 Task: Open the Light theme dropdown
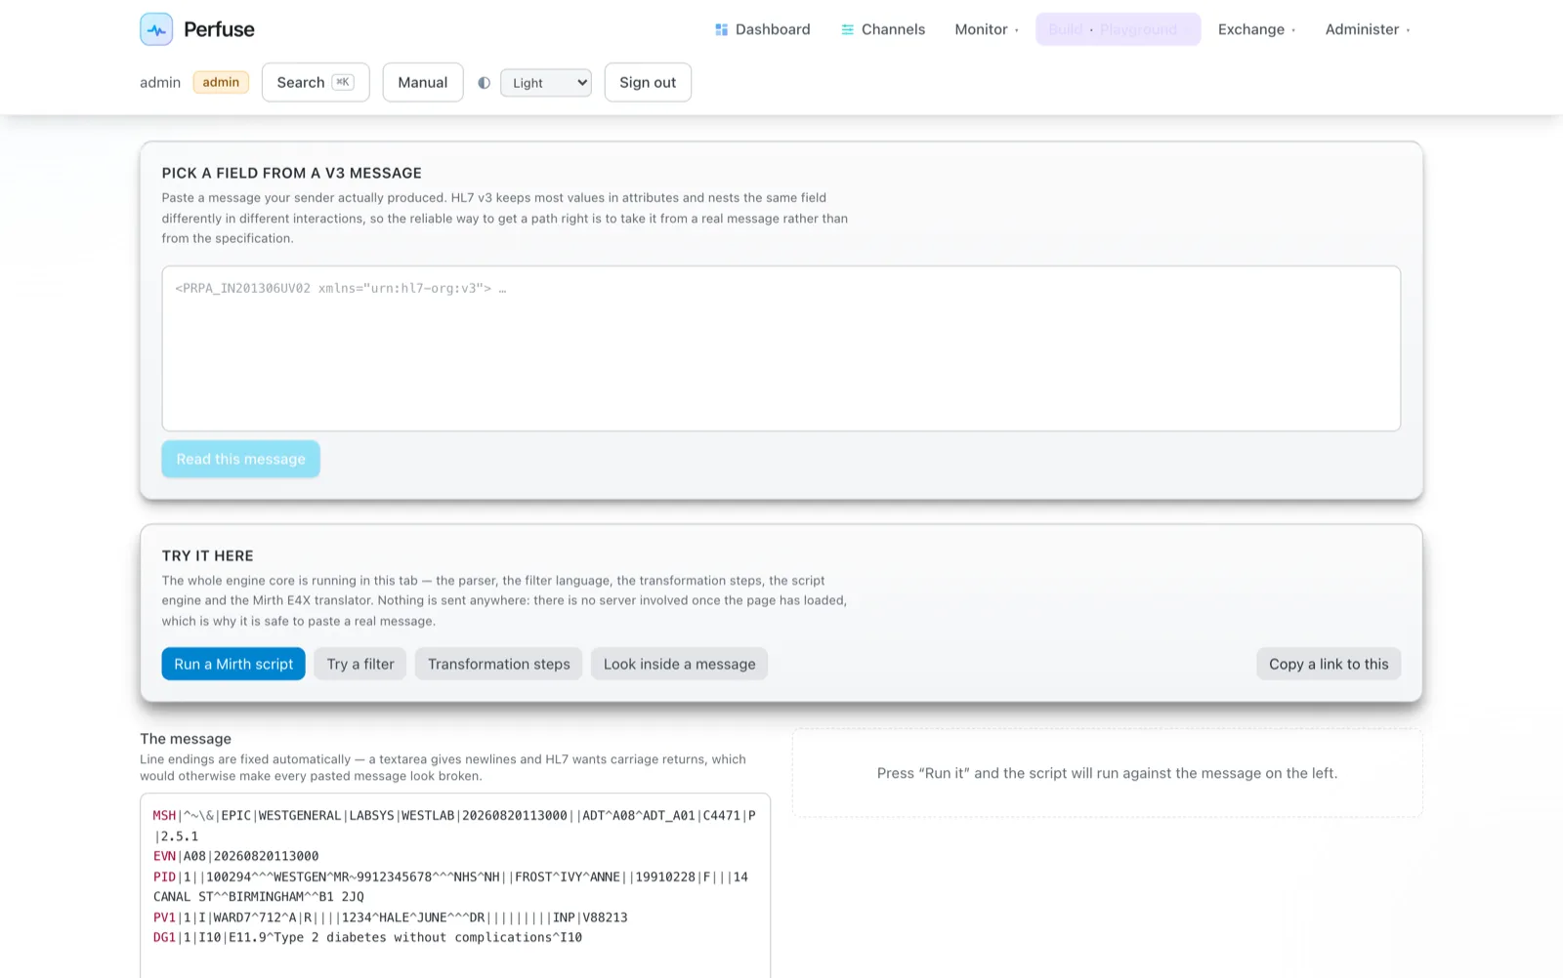point(546,83)
